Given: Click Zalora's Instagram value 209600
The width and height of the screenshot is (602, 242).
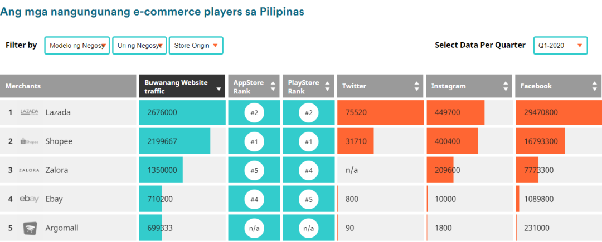Looking at the screenshot, I should (x=448, y=170).
